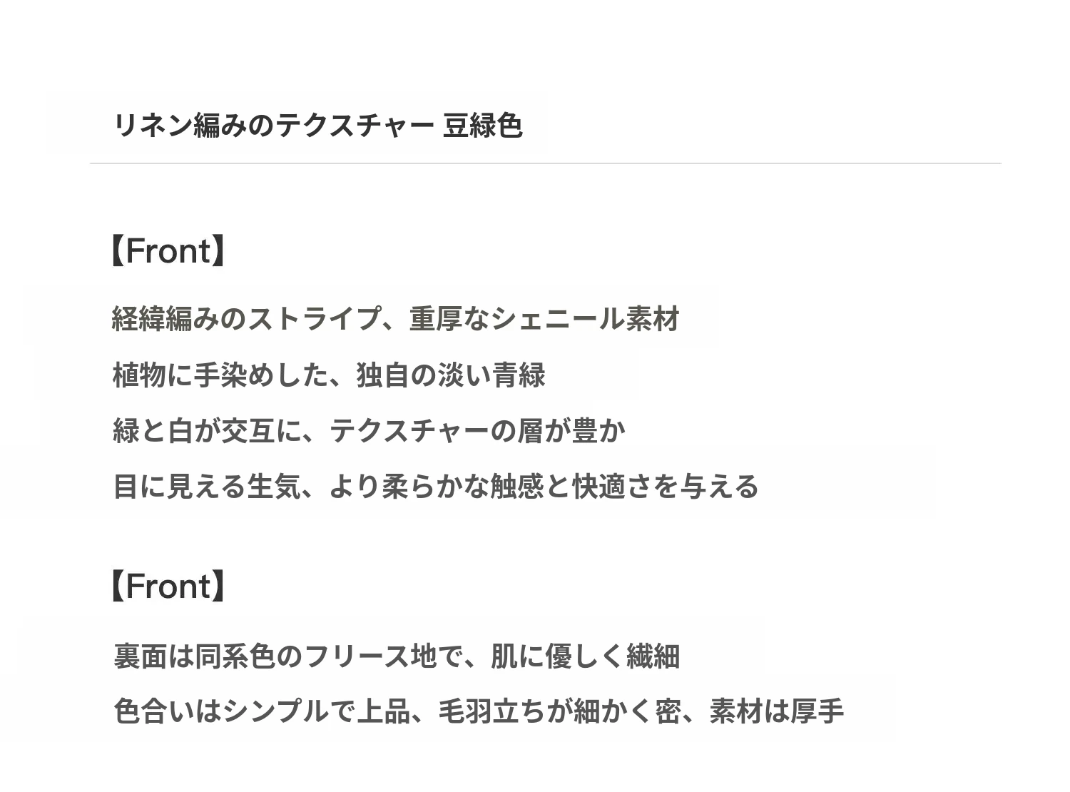The width and height of the screenshot is (1070, 792).
Task: Click the color name '豆緑色' in the title
Action: tap(483, 126)
